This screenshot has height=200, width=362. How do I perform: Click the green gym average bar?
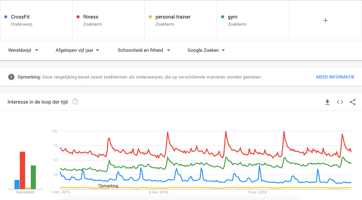(33, 177)
